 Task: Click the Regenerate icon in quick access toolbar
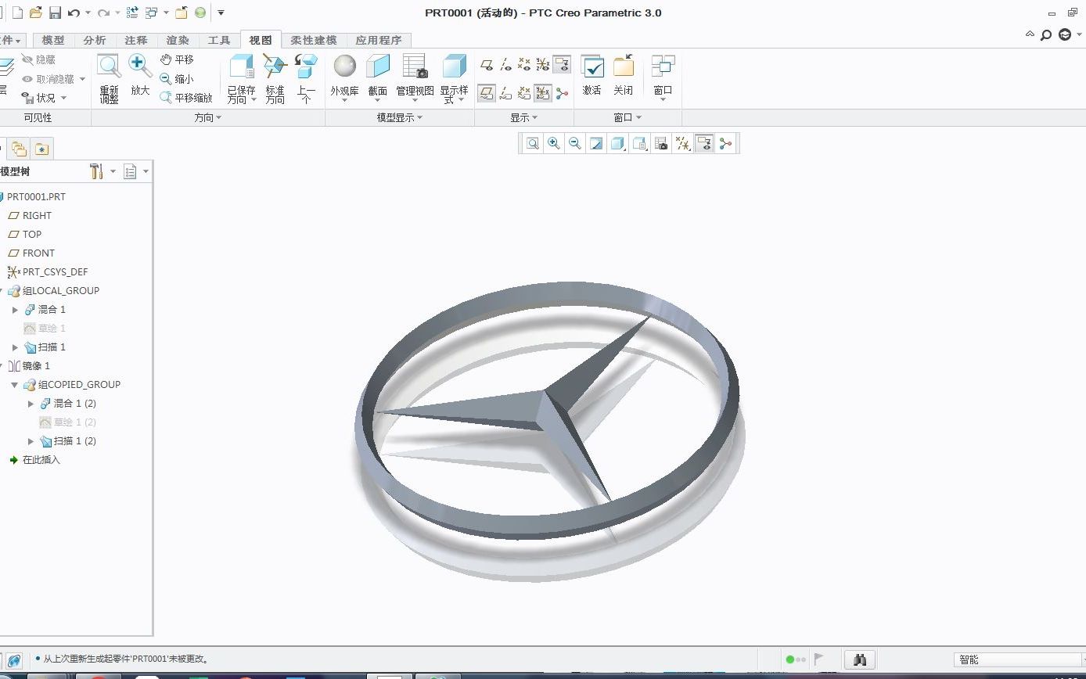click(x=132, y=13)
